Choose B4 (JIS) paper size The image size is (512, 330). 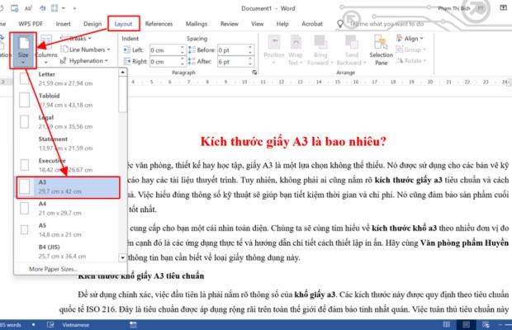[67, 252]
